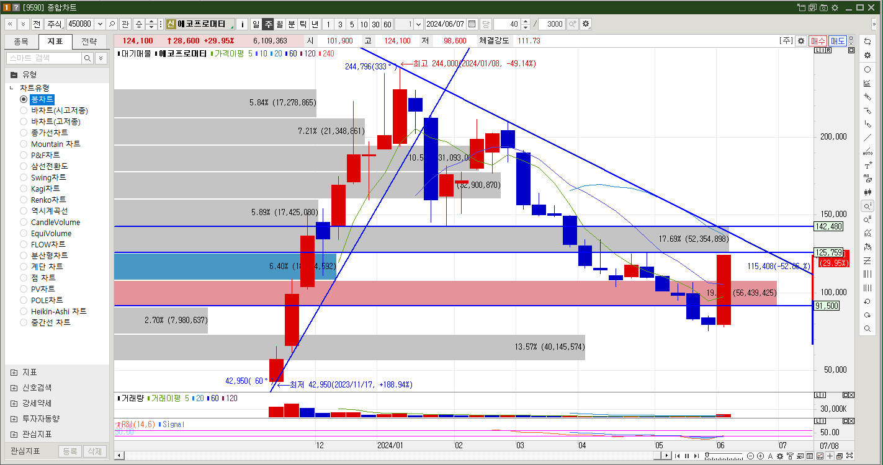The image size is (883, 465).
Task: Click the double-left arrow at toolbar start
Action: (11, 24)
